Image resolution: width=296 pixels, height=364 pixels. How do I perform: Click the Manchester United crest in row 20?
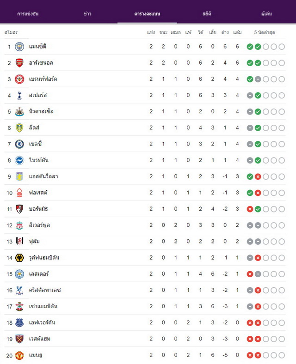point(19,355)
